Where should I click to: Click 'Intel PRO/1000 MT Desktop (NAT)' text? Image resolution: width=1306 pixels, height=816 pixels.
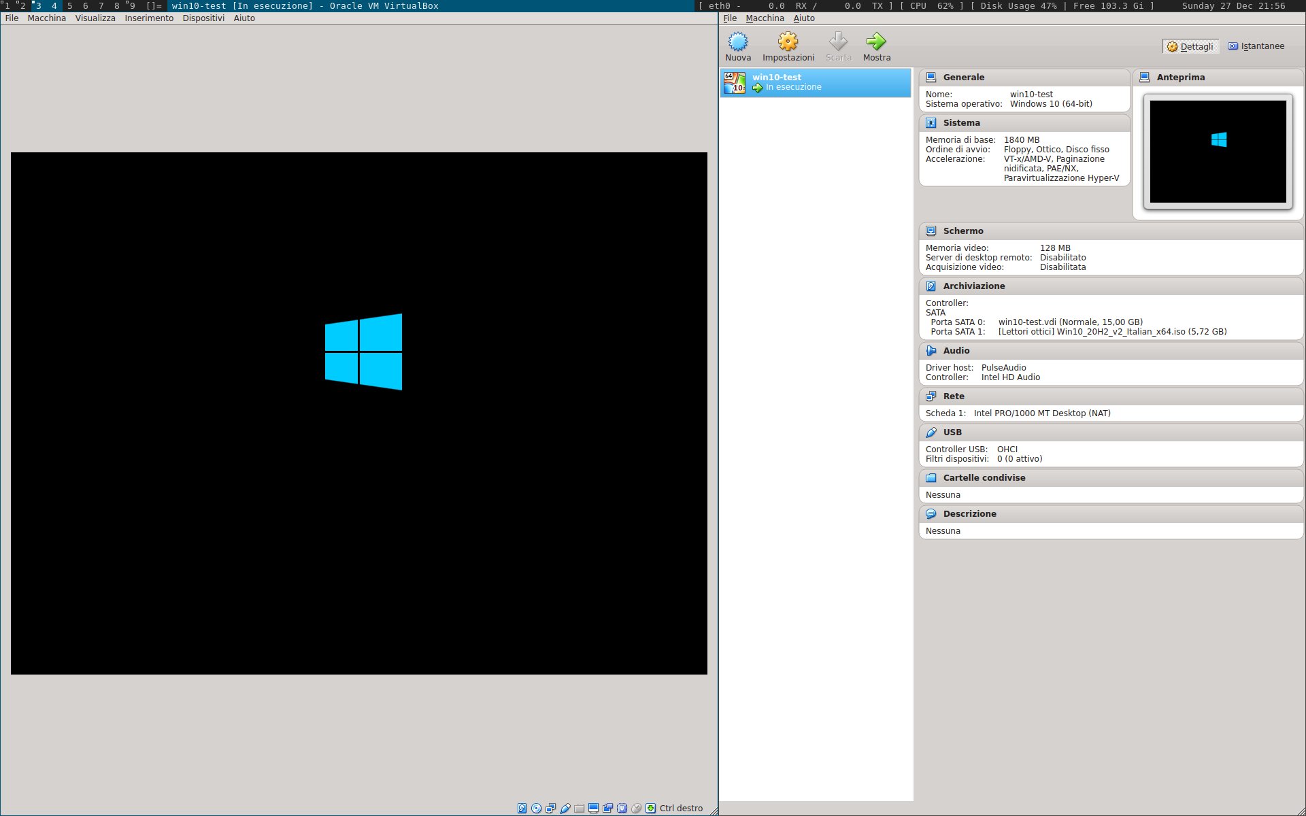(x=1042, y=413)
